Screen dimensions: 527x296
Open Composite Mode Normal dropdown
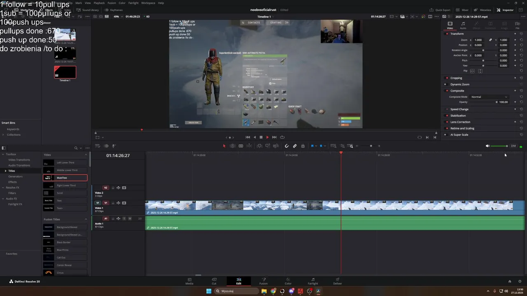click(x=489, y=97)
